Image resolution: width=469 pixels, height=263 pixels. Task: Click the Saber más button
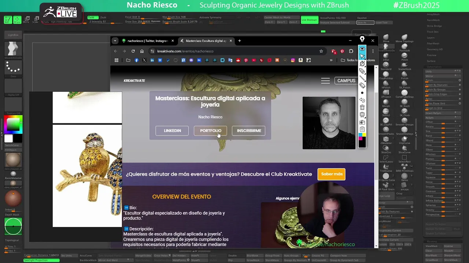pyautogui.click(x=332, y=174)
